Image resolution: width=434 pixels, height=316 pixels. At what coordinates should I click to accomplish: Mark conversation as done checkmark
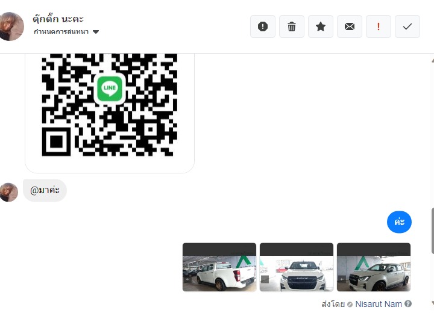click(x=407, y=26)
